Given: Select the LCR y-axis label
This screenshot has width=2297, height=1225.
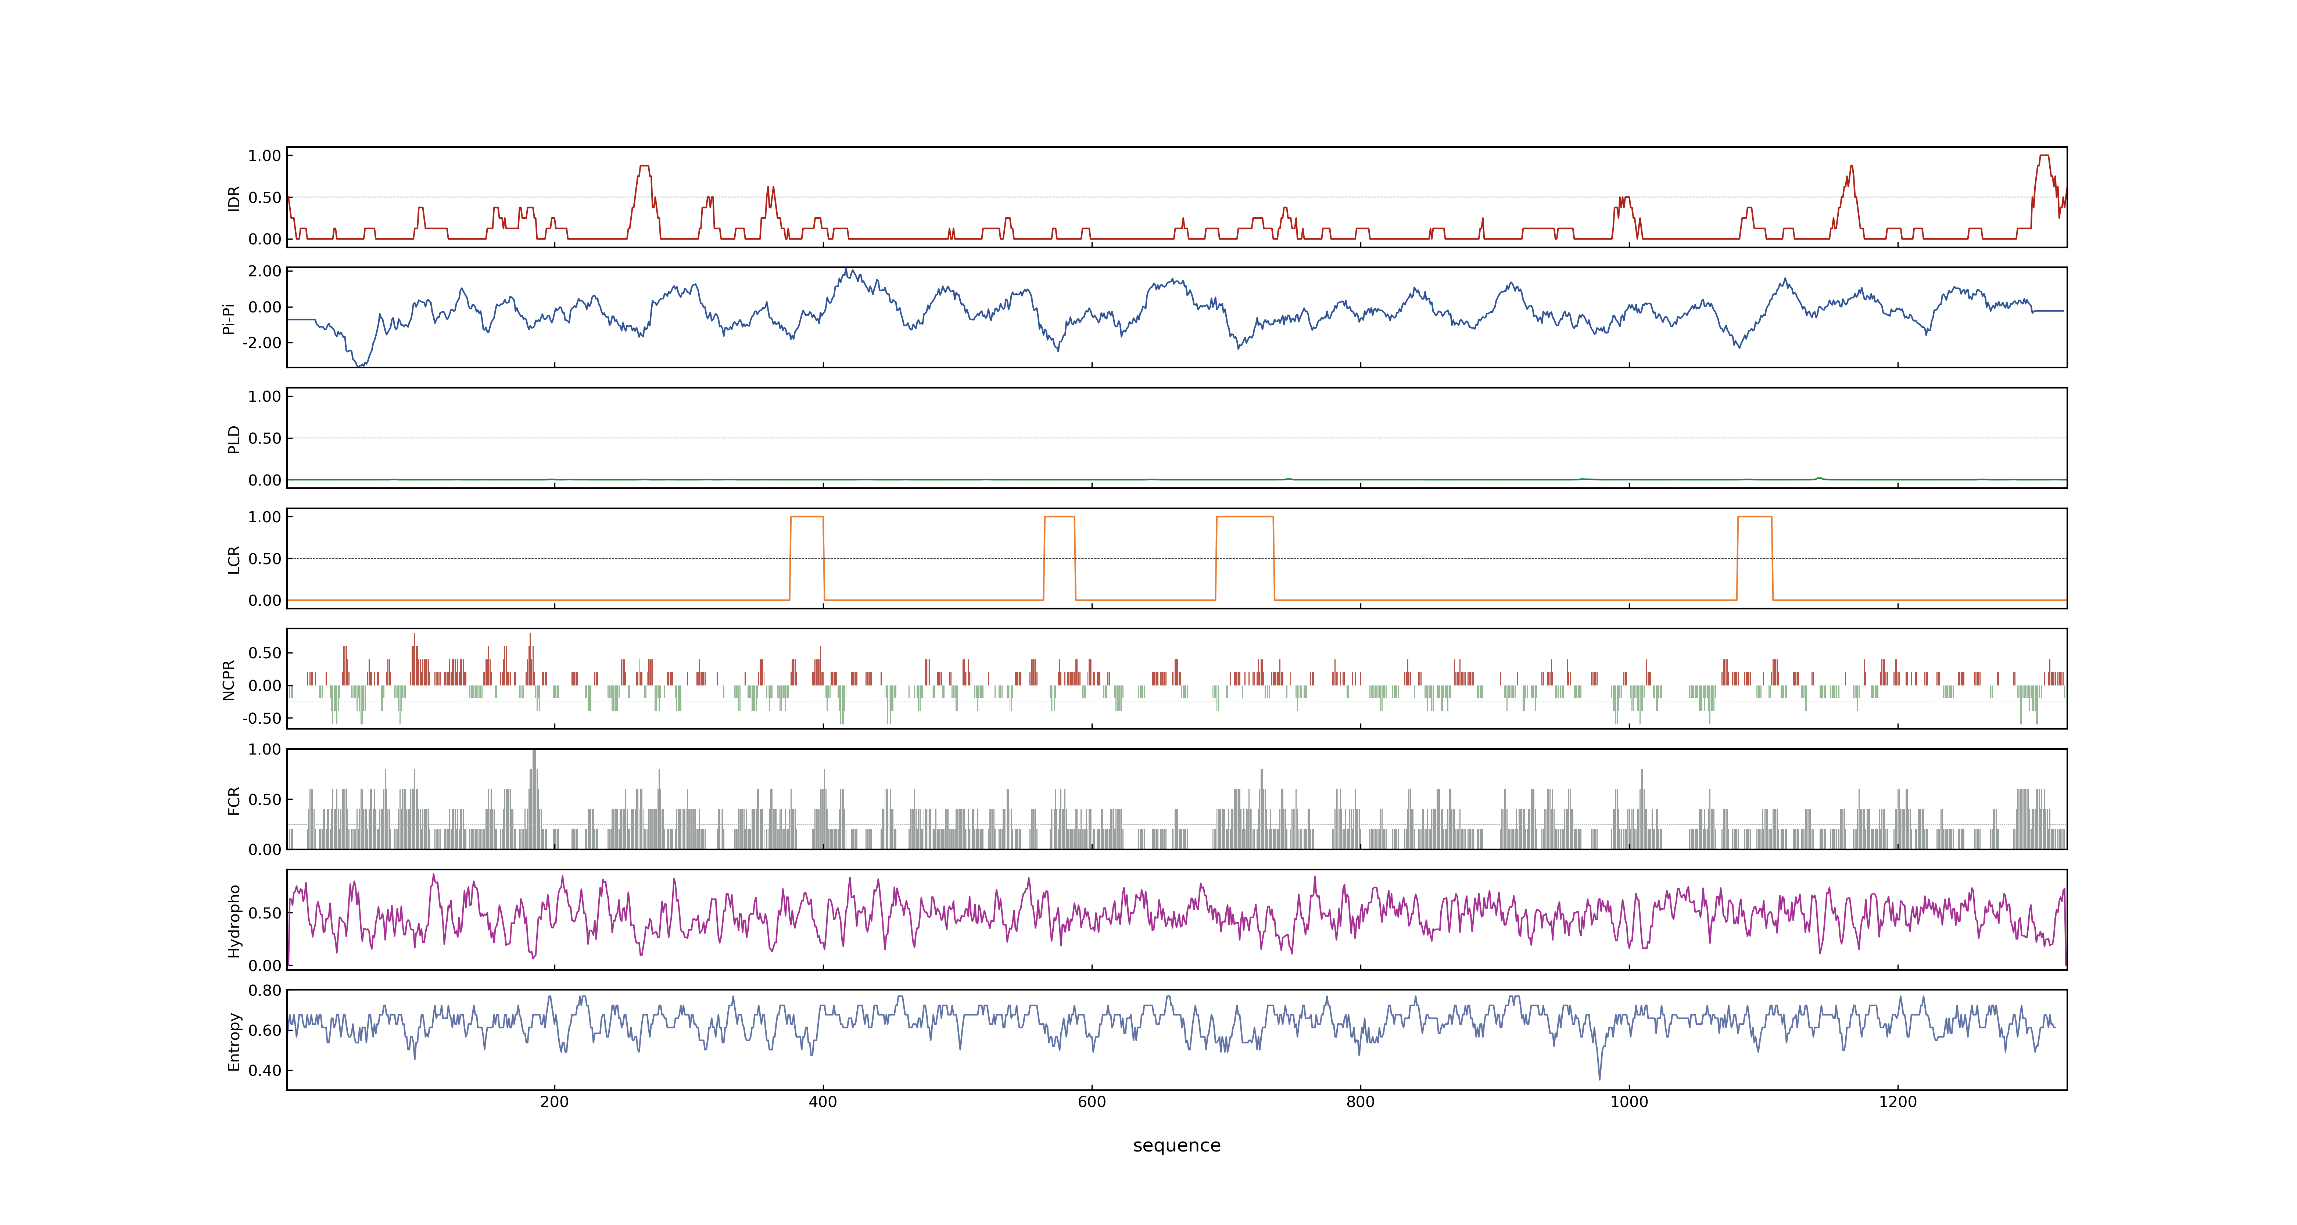Looking at the screenshot, I should (x=234, y=559).
